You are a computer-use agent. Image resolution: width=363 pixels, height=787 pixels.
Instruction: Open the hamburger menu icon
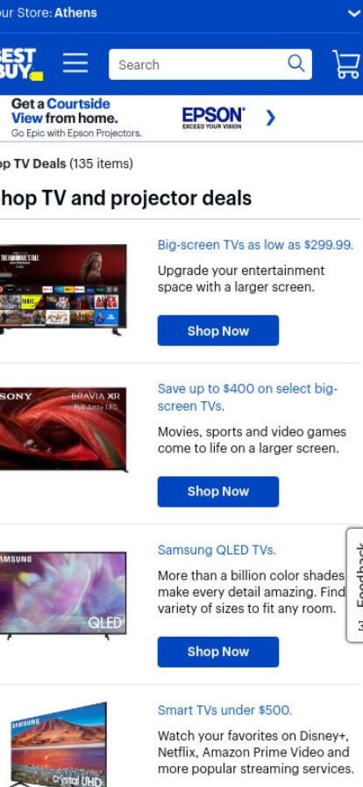[x=75, y=63]
